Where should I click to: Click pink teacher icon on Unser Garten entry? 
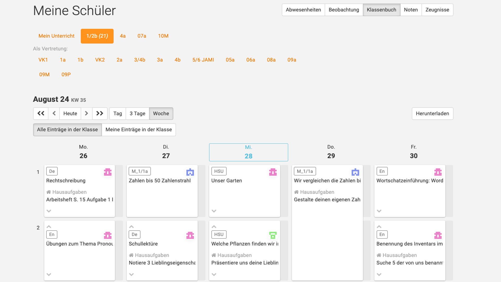(273, 172)
